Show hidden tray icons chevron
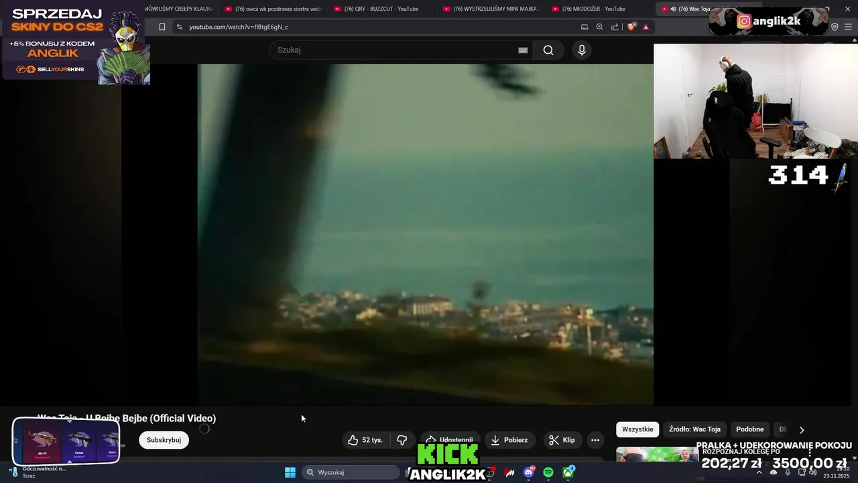 pos(759,472)
